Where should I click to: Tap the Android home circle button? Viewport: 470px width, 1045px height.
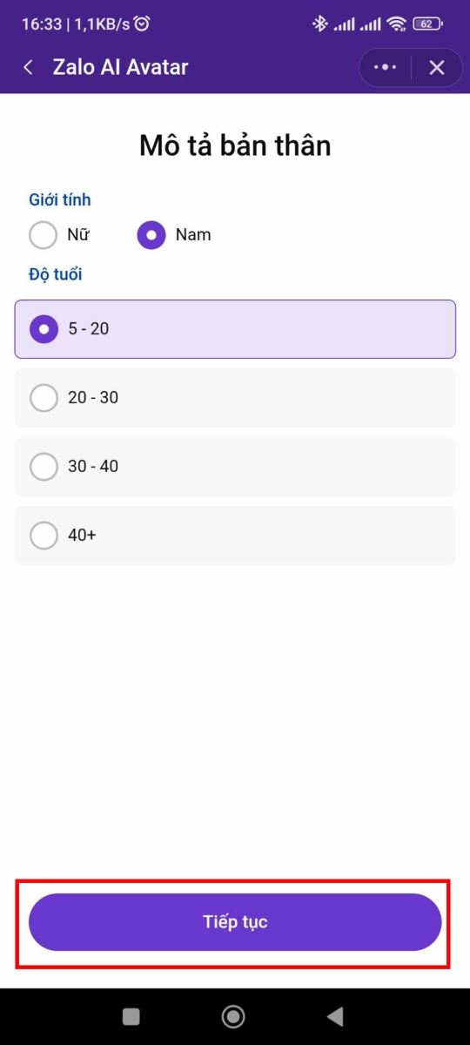[x=233, y=1016]
